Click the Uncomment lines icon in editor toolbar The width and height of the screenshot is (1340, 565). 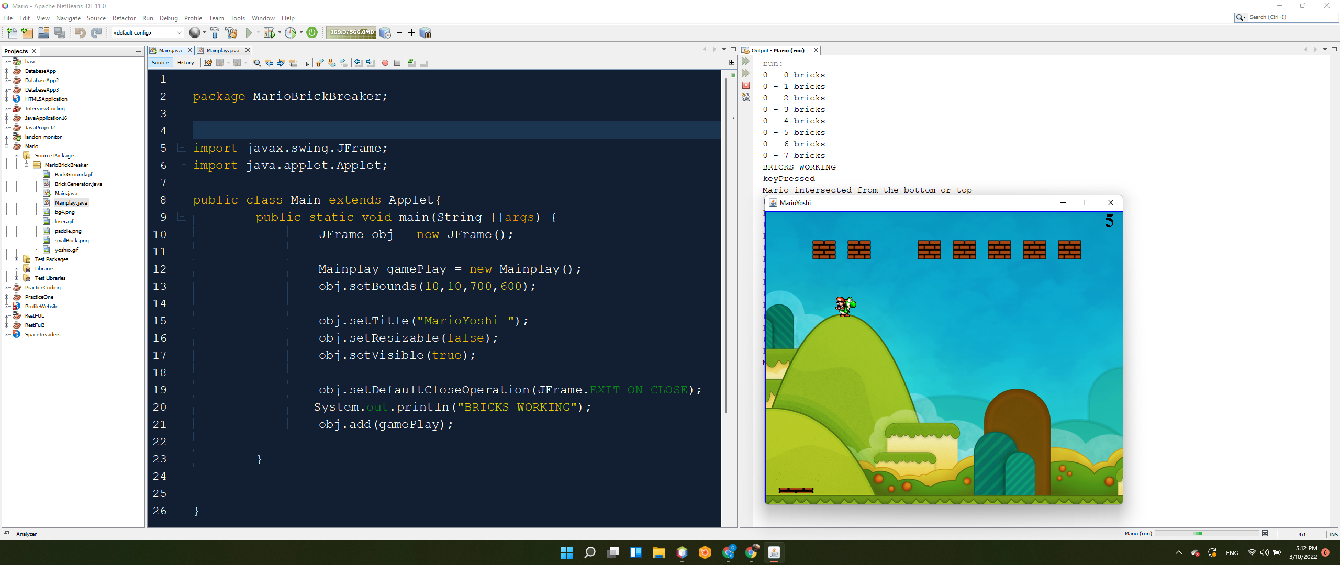pos(424,63)
